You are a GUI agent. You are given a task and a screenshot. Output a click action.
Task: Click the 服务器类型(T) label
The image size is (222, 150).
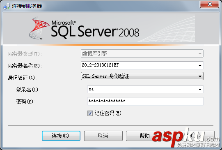point(25,54)
